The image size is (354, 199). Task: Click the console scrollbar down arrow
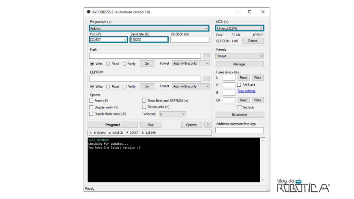coord(263,180)
